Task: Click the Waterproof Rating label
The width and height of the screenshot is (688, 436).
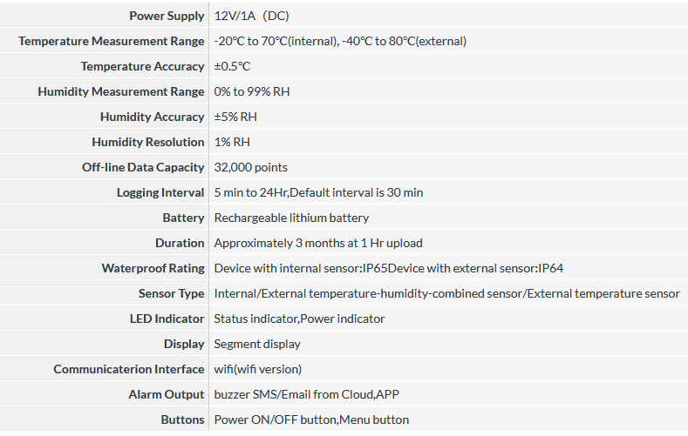Action: pyautogui.click(x=153, y=268)
